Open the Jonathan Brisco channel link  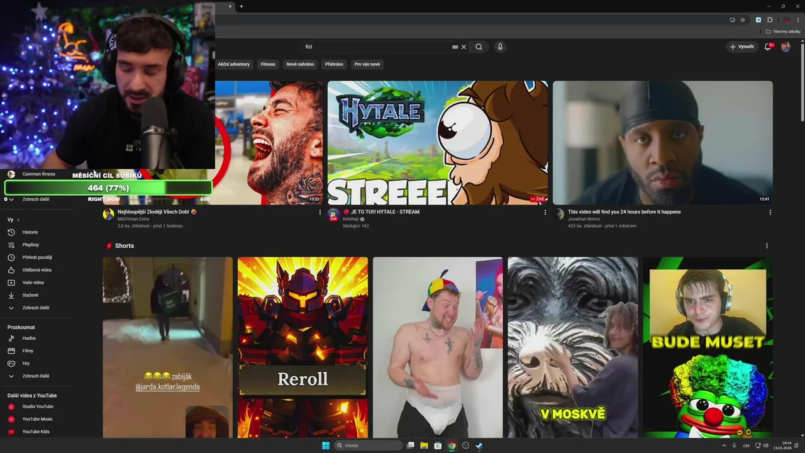(x=584, y=219)
